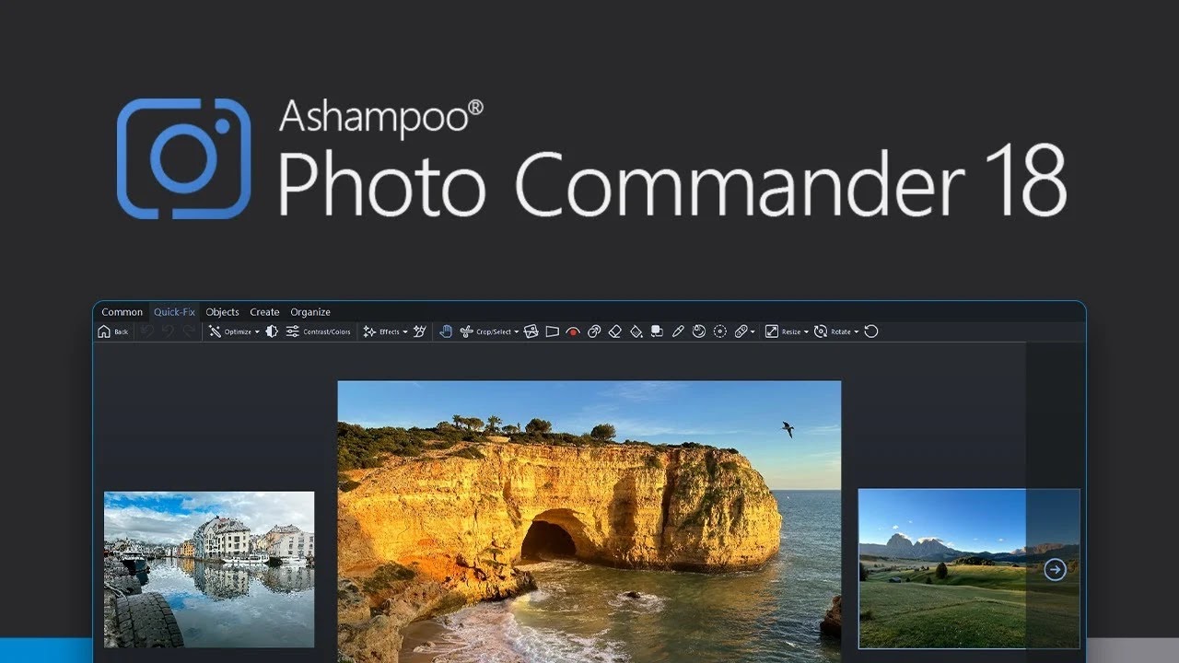
Task: Select the red-eye removal tool
Action: tap(573, 331)
